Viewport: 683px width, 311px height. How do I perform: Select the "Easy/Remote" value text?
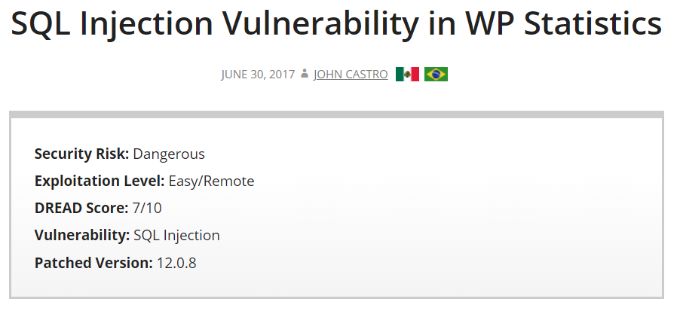211,181
